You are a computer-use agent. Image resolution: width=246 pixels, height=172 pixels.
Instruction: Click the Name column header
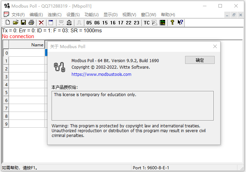27,45
